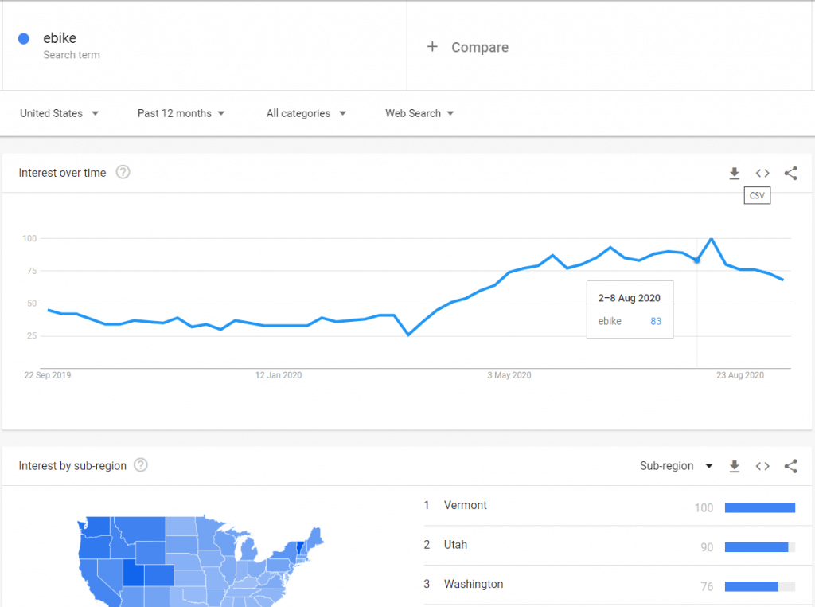Expand the All categories dropdown
The width and height of the screenshot is (815, 607).
pyautogui.click(x=306, y=113)
